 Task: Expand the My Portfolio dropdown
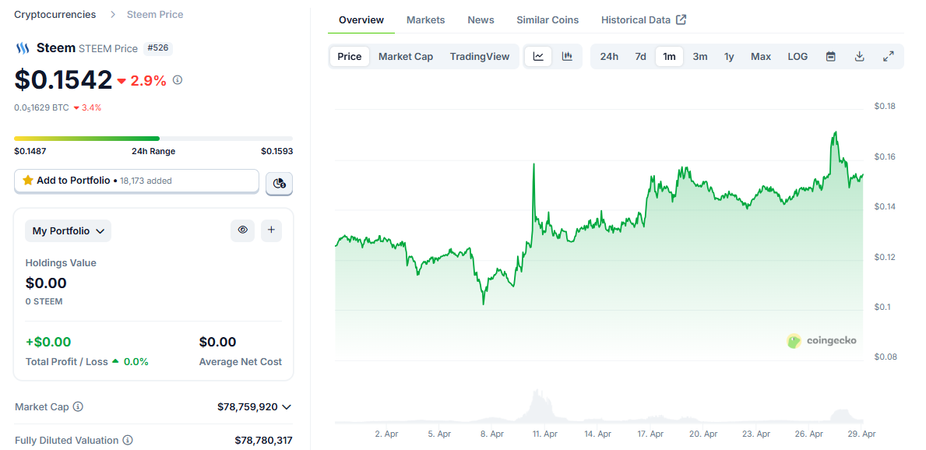tap(68, 231)
